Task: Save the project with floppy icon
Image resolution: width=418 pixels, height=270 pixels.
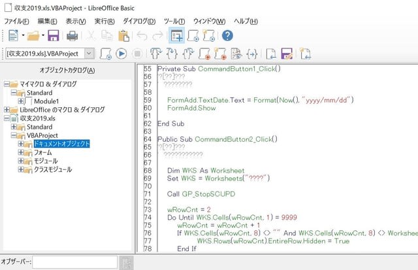Action: (x=54, y=35)
